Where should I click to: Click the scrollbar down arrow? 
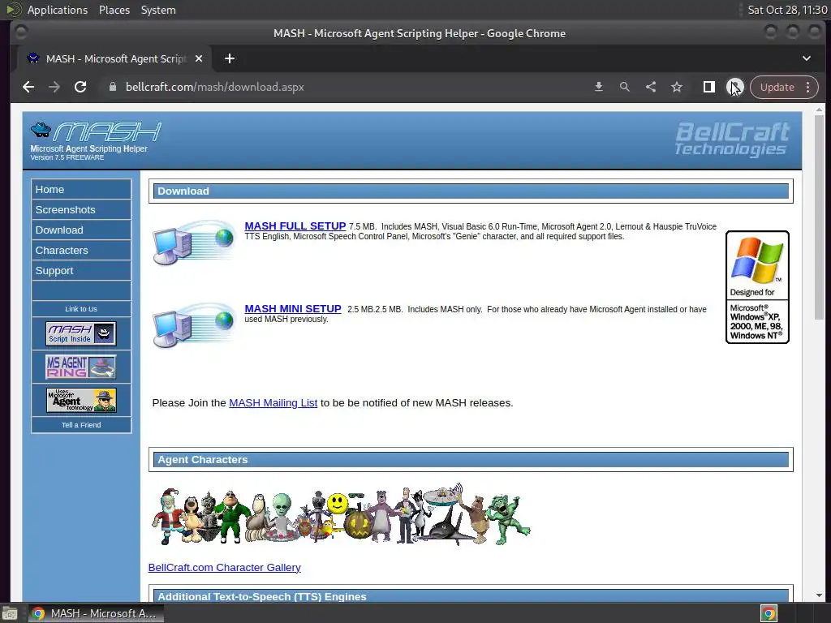(820, 595)
